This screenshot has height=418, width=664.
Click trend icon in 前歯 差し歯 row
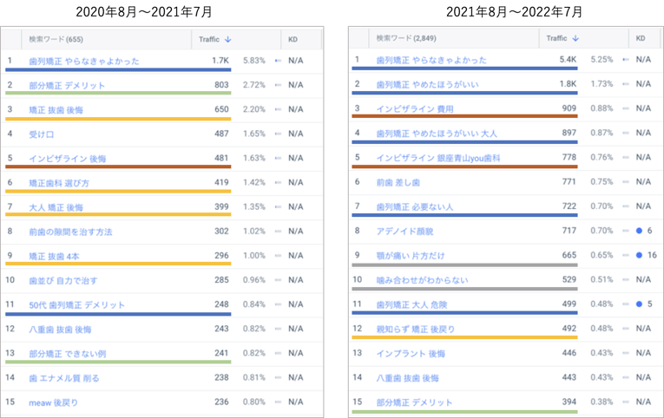tap(626, 181)
